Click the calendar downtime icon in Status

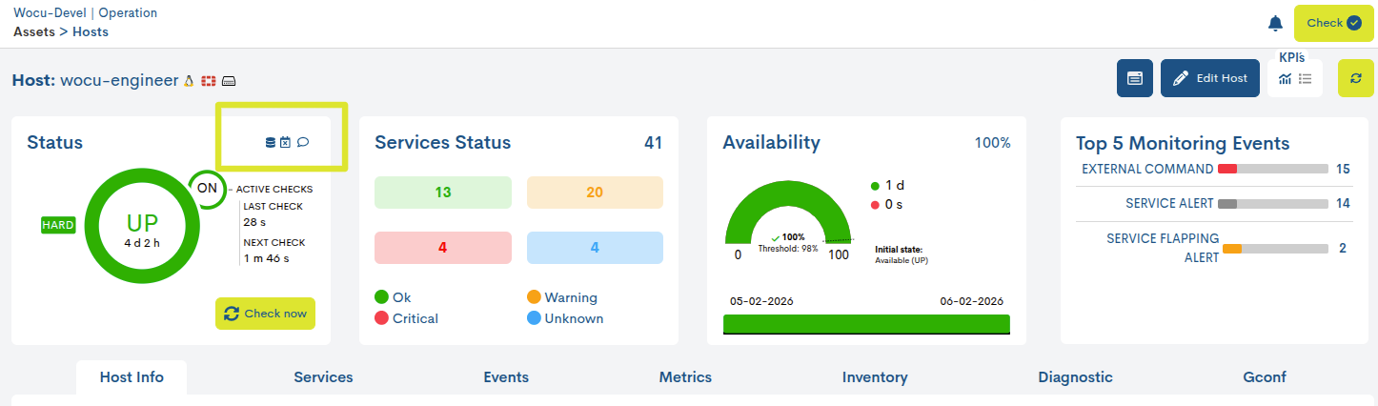[285, 143]
